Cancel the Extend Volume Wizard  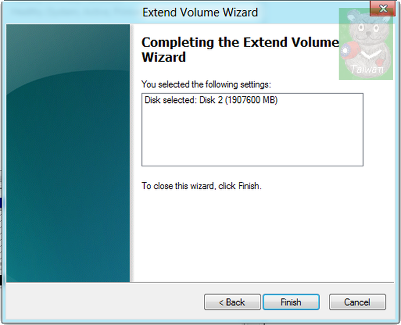pyautogui.click(x=357, y=302)
